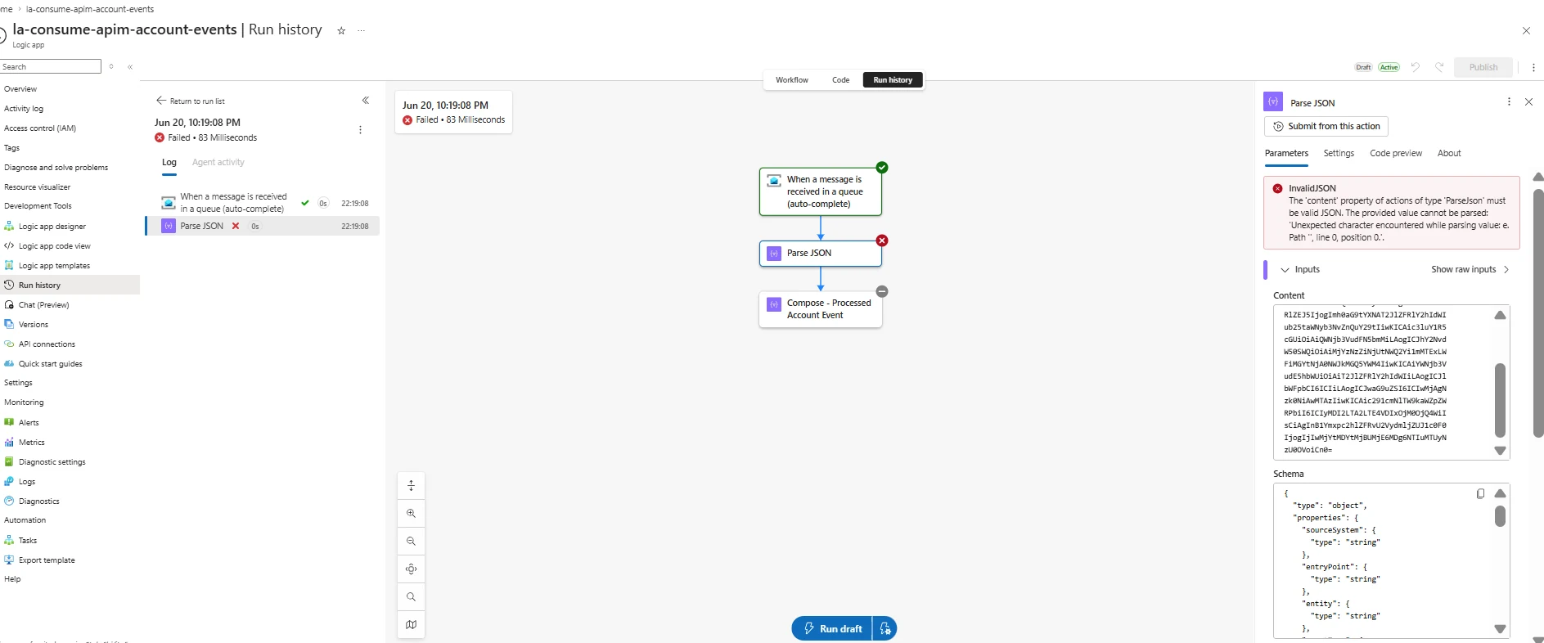Screen dimensions: 1544x643
Task: Select trigger node 'When a message is received'
Action: point(821,192)
